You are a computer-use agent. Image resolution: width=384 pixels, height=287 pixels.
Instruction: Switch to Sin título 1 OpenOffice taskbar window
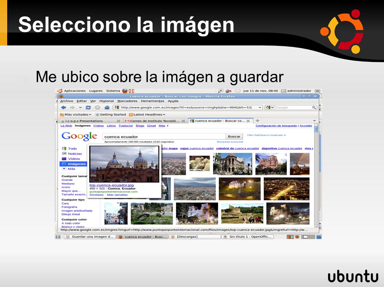[x=248, y=237]
